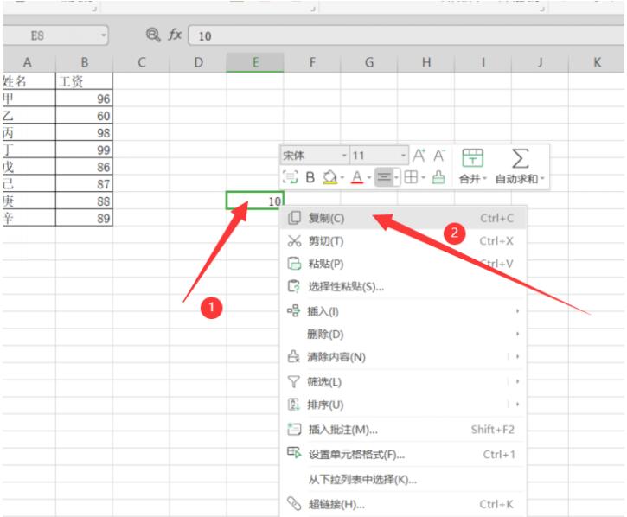The width and height of the screenshot is (627, 517).
Task: Open the 排序(U) sort submenu
Action: pos(403,405)
